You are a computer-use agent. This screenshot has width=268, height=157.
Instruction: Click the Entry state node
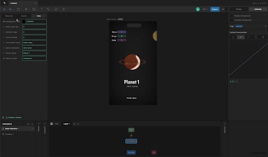[131, 130]
